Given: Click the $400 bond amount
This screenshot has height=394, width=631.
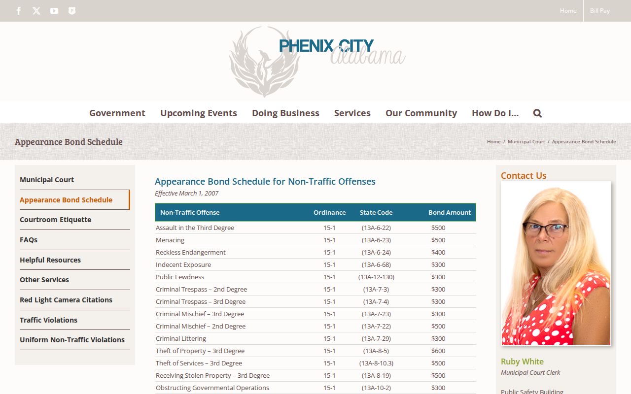Looking at the screenshot, I should pyautogui.click(x=438, y=252).
